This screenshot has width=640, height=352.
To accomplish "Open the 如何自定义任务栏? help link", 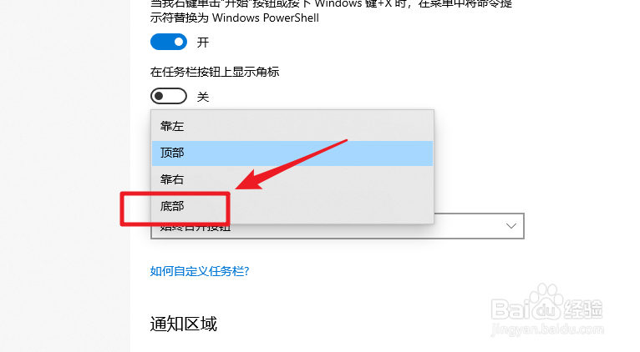I will coord(199,271).
